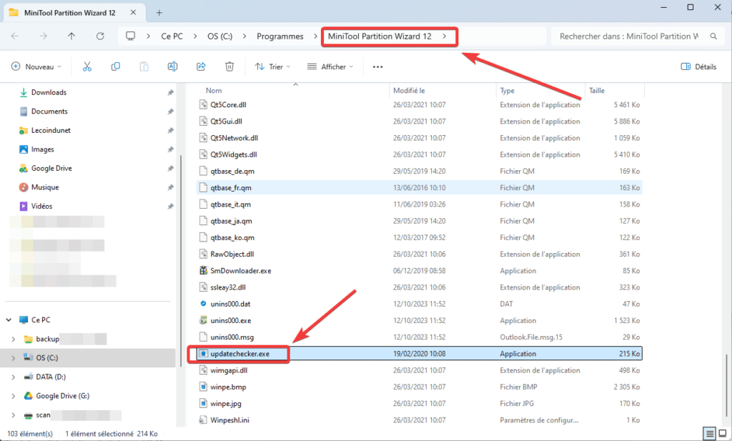Open the three-dots more options menu
The width and height of the screenshot is (732, 441).
377,66
